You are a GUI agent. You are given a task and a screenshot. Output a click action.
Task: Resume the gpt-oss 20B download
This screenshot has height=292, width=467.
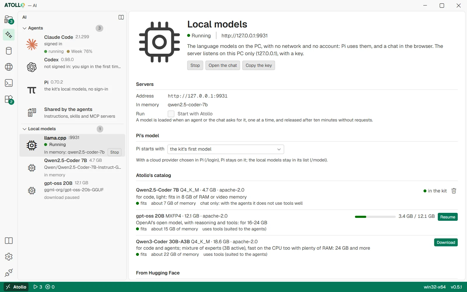click(448, 217)
